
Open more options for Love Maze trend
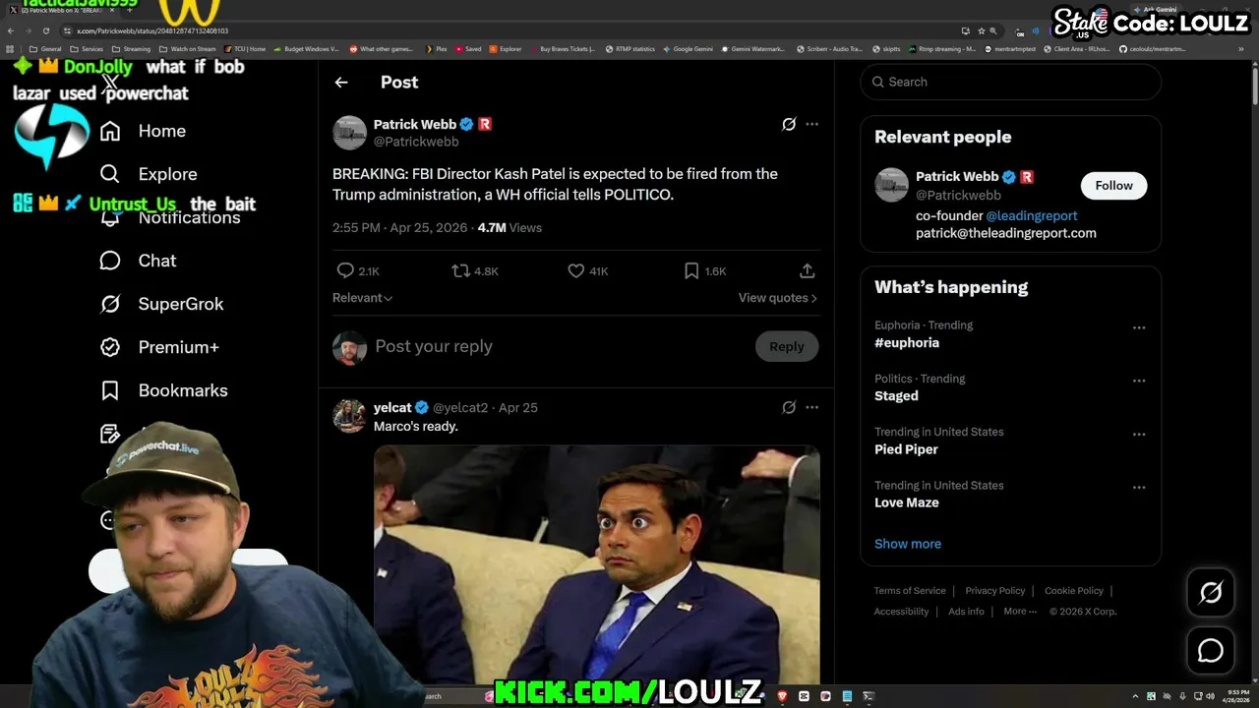pos(1139,487)
